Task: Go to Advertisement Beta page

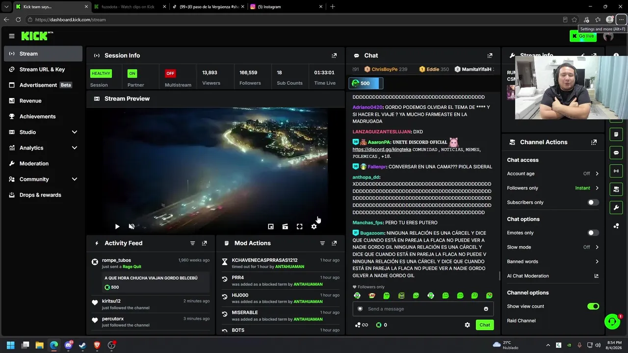Action: [43, 85]
